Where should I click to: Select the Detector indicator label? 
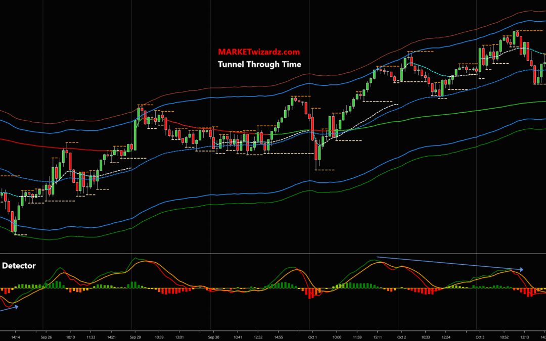(x=18, y=266)
